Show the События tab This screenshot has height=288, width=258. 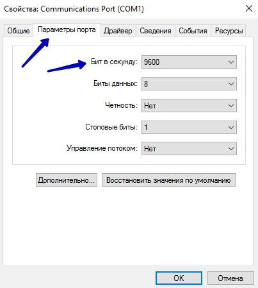pyautogui.click(x=193, y=31)
